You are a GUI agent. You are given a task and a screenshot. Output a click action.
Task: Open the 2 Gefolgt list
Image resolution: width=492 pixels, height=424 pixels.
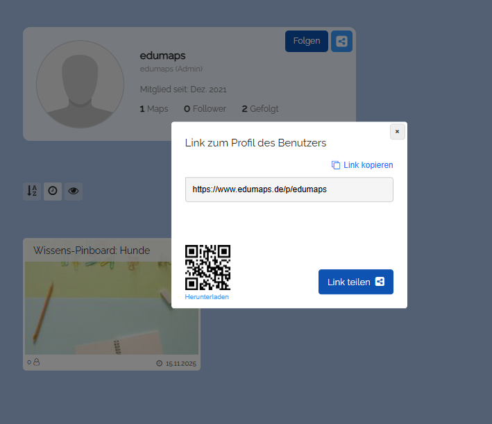[x=260, y=109]
